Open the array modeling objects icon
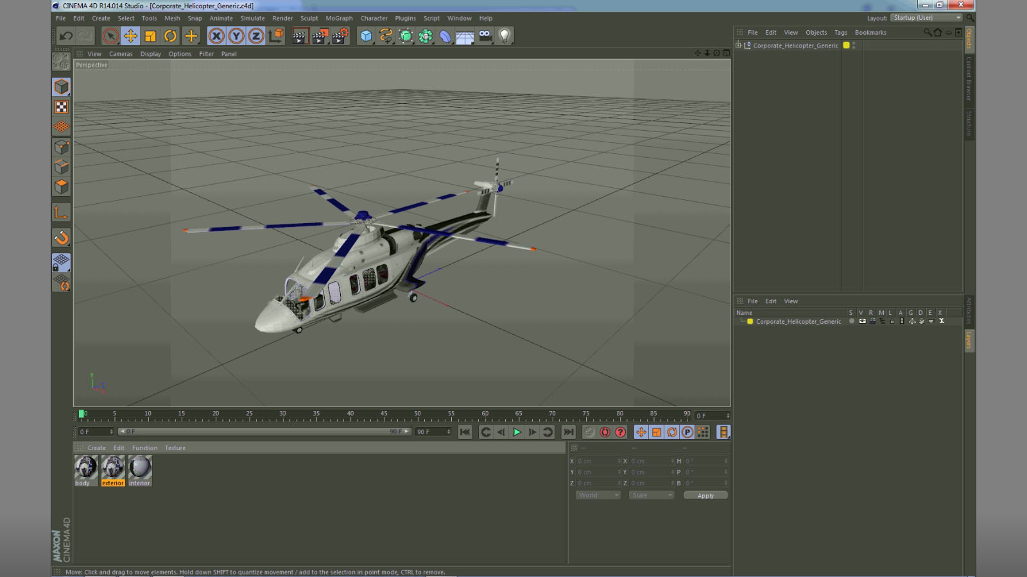This screenshot has height=577, width=1027. [426, 36]
